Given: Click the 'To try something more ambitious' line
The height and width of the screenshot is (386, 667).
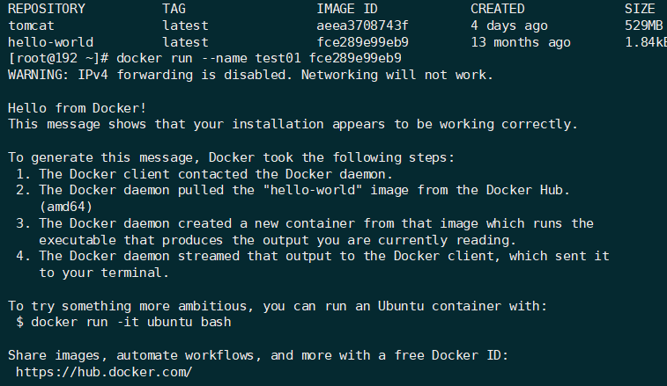Looking at the screenshot, I should (x=278, y=306).
